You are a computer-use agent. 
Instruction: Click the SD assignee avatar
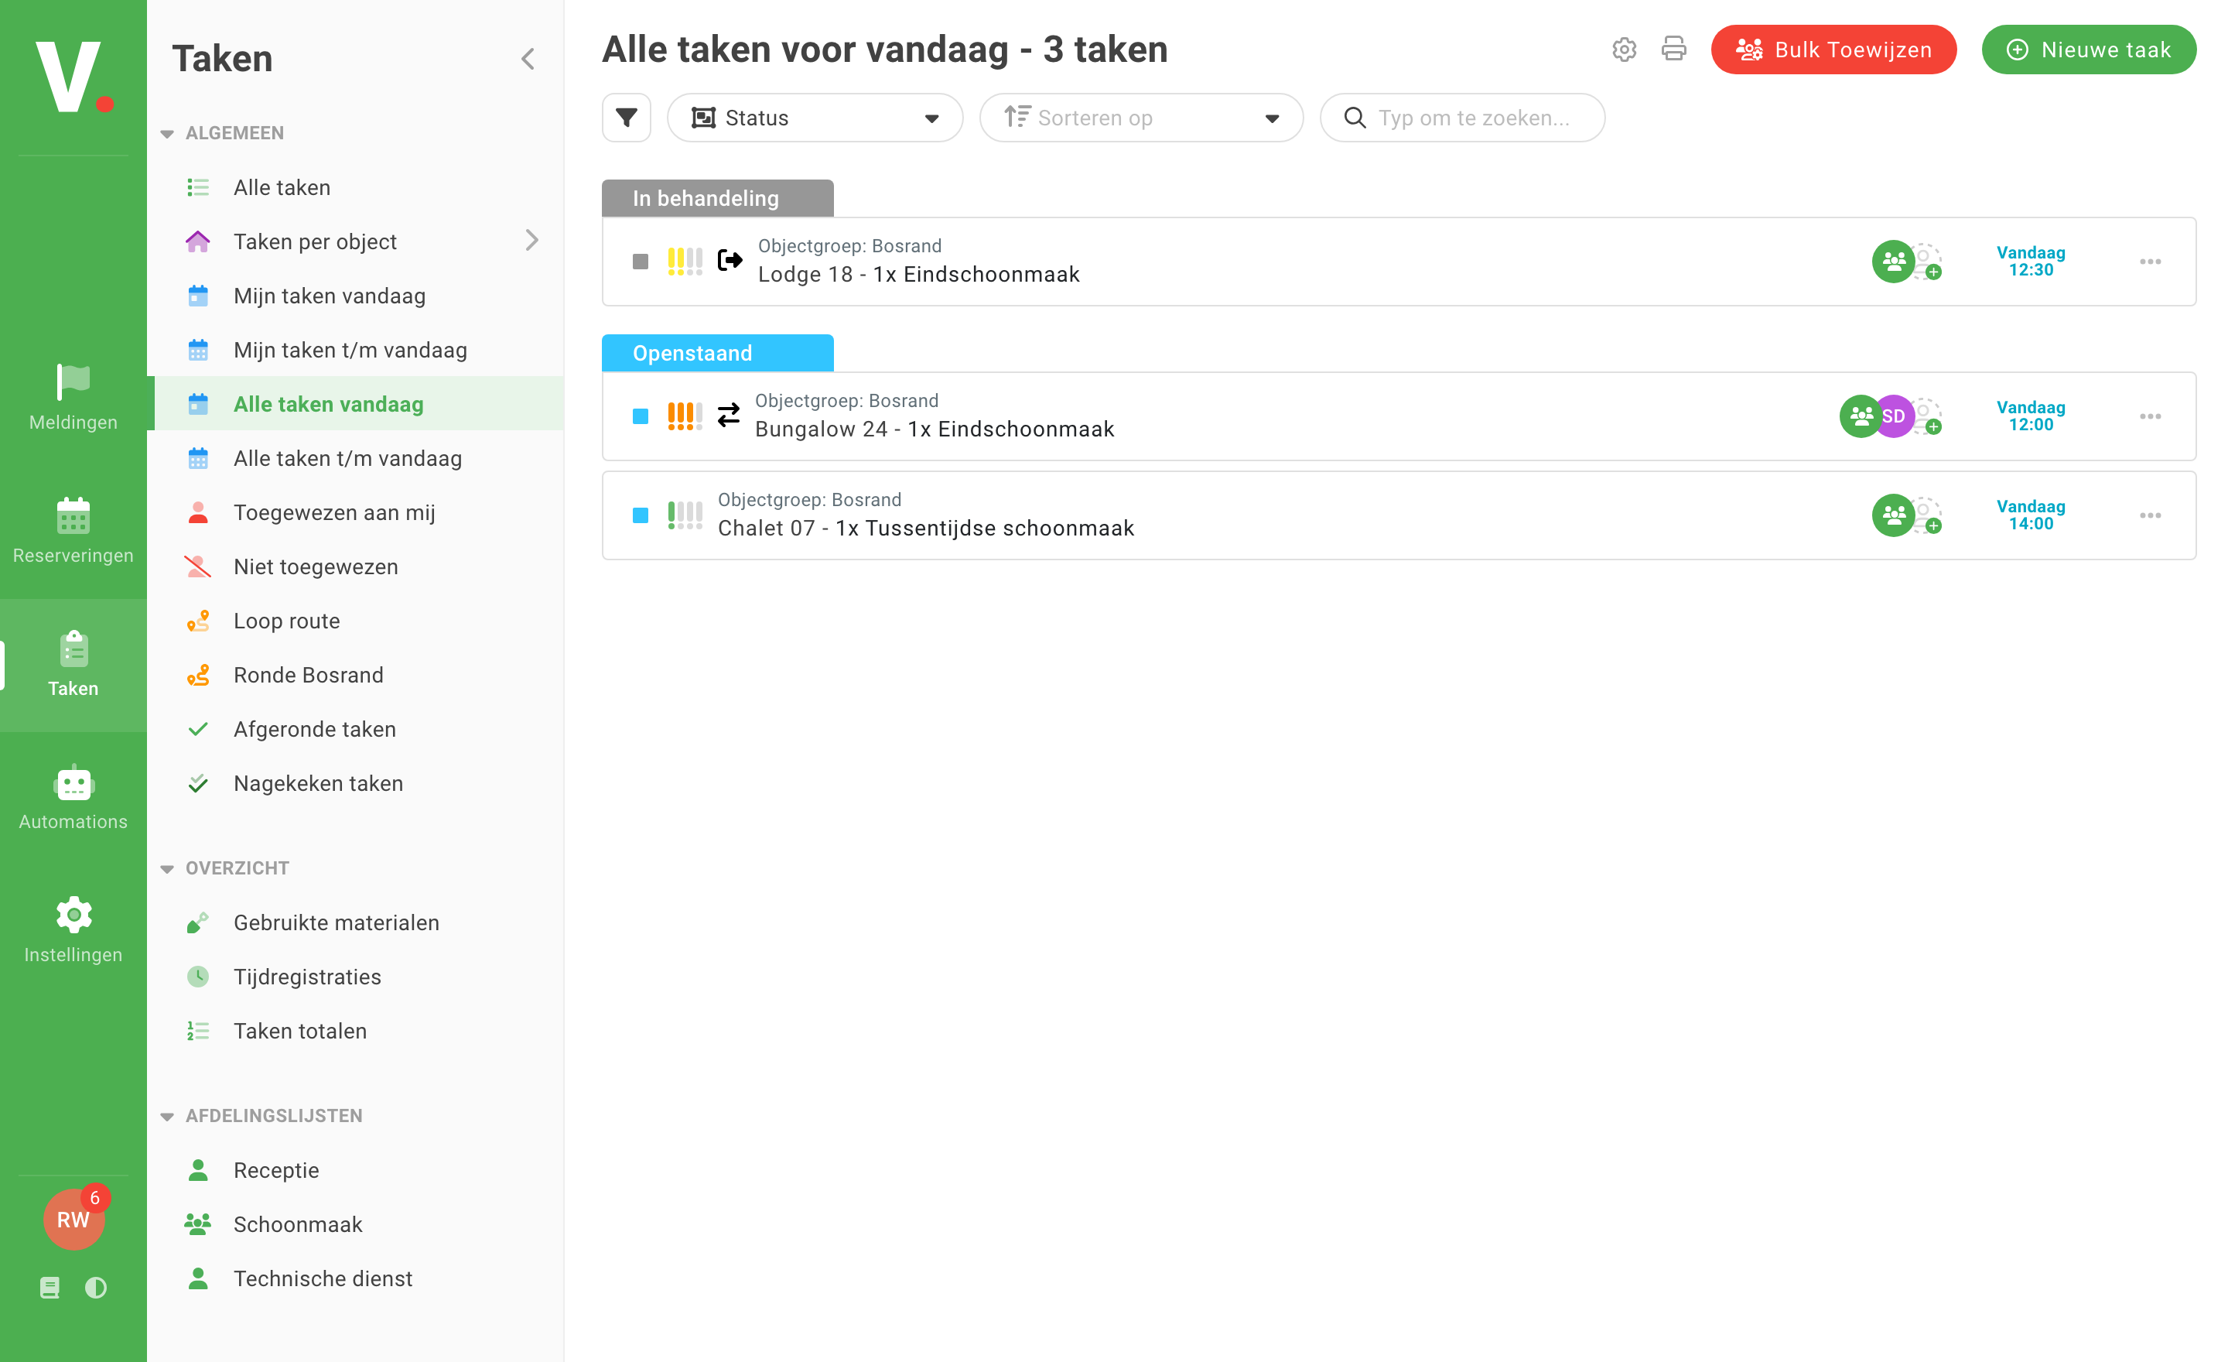click(1894, 416)
